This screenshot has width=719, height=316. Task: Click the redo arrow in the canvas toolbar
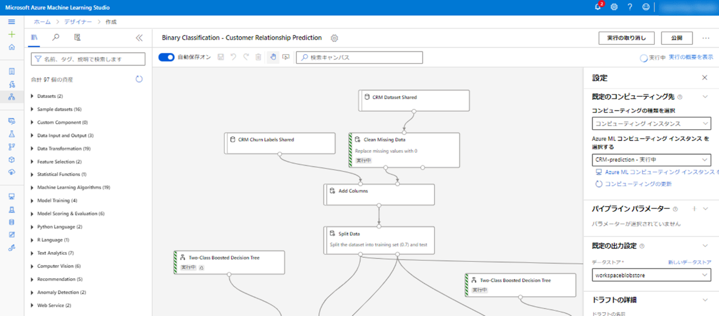click(x=246, y=57)
